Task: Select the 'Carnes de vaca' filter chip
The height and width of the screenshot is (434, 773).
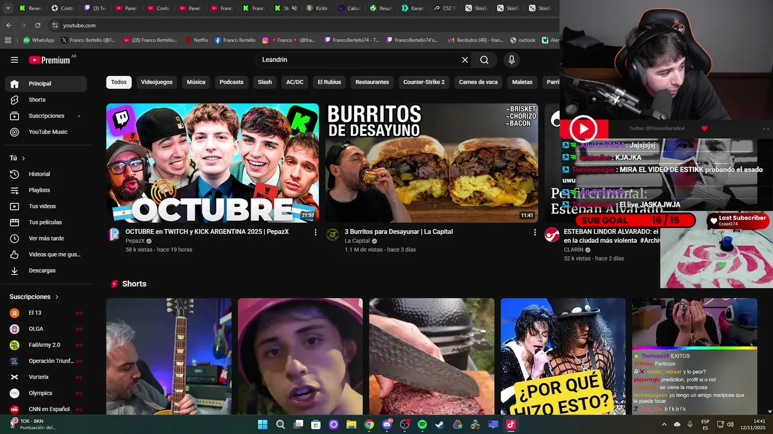Action: tap(478, 82)
